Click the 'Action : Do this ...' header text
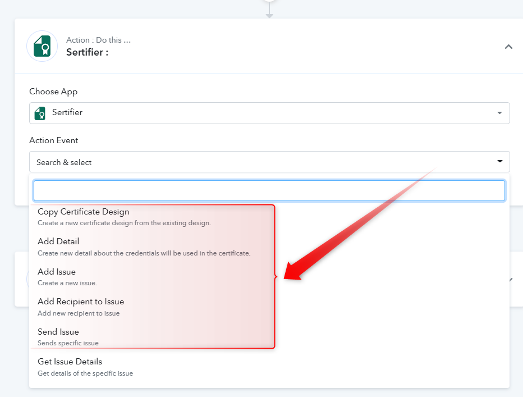The height and width of the screenshot is (397, 523). click(98, 40)
